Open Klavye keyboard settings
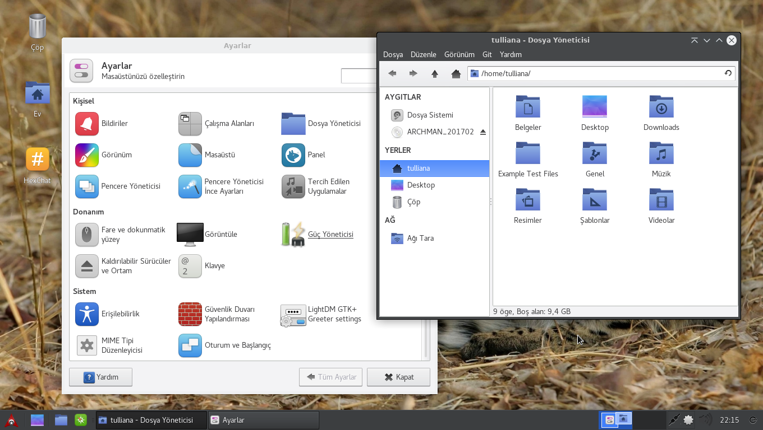The image size is (763, 430). (x=202, y=266)
